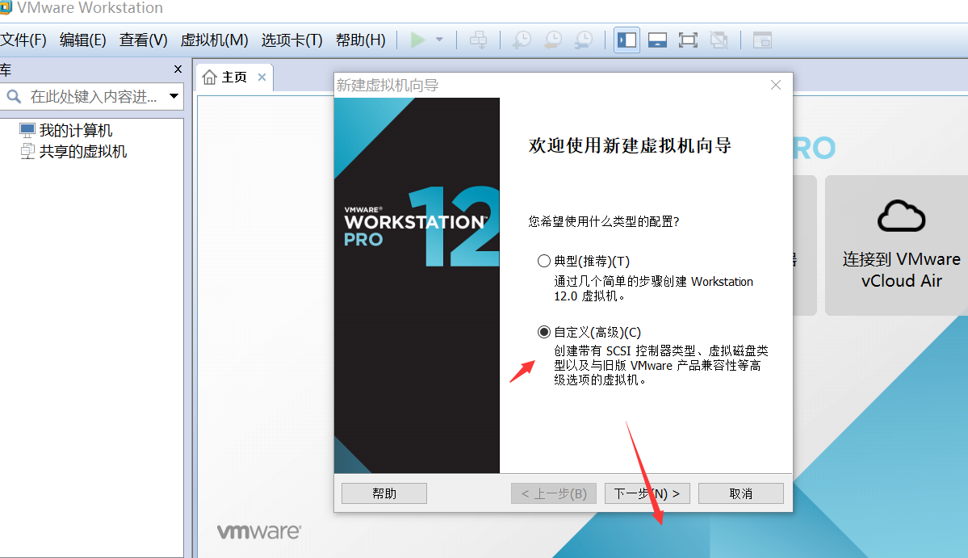This screenshot has width=968, height=558.
Task: Toggle the thumbnail bar icon
Action: click(657, 40)
